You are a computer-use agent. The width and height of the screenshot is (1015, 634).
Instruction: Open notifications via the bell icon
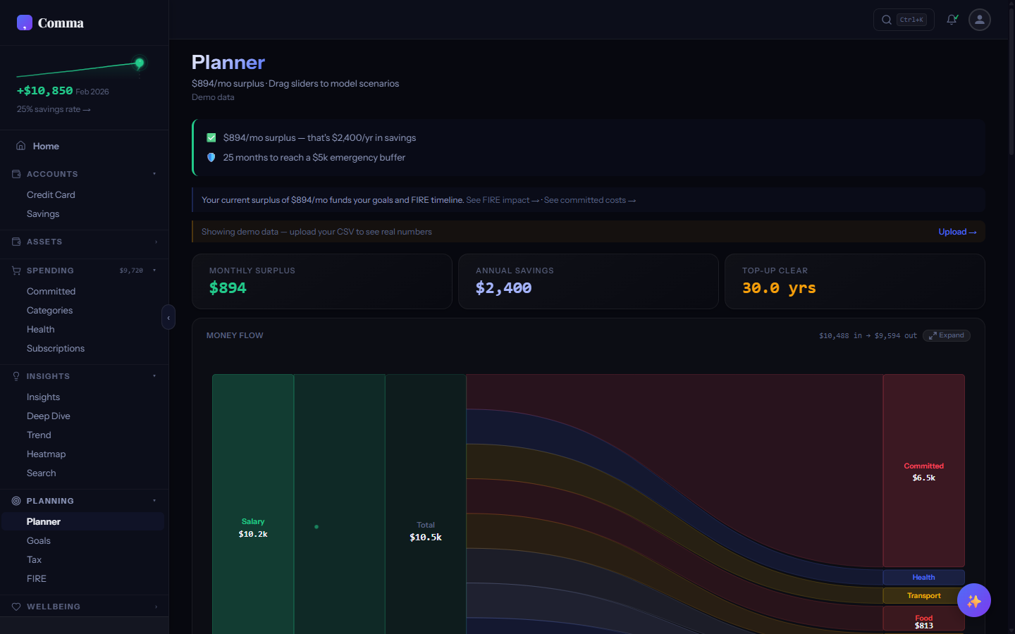pyautogui.click(x=952, y=20)
